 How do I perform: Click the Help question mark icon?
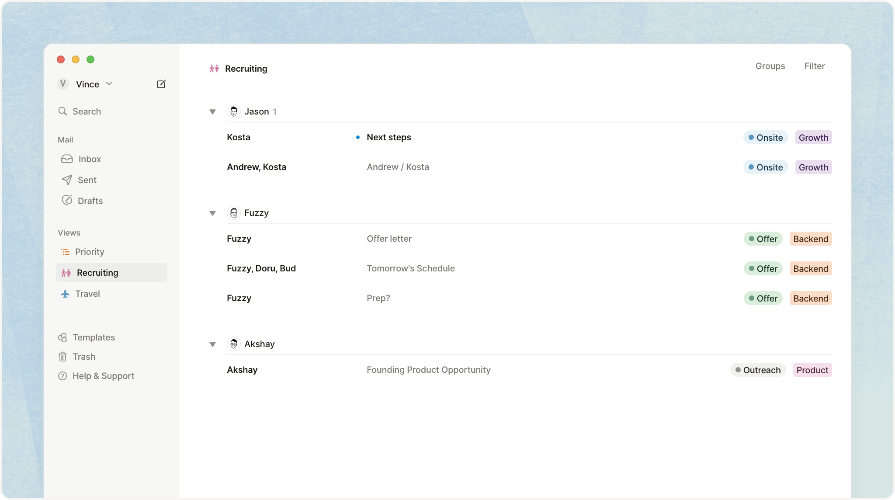(x=62, y=376)
